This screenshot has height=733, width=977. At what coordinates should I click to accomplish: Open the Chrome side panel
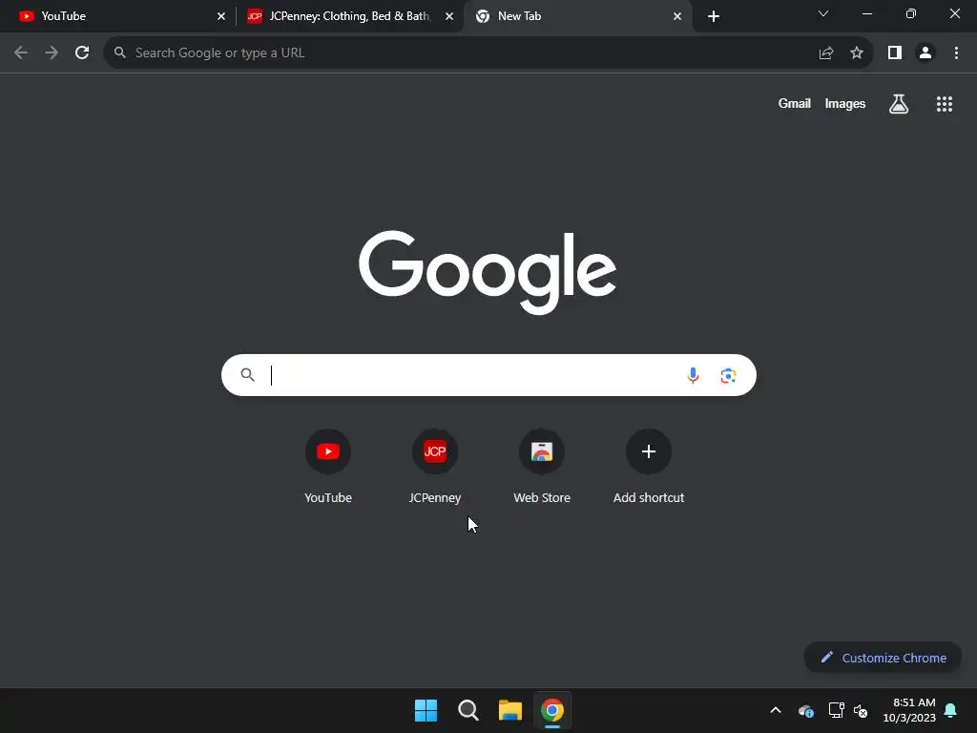pyautogui.click(x=895, y=53)
